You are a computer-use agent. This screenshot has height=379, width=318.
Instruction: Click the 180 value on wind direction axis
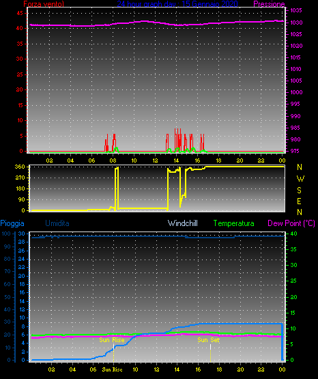[20, 188]
